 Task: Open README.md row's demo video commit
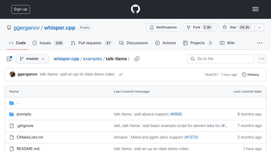[x=151, y=149]
